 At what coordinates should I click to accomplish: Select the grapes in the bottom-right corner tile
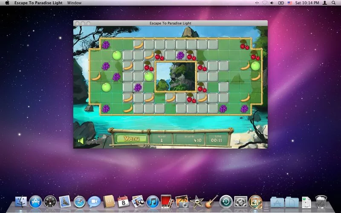(244, 109)
